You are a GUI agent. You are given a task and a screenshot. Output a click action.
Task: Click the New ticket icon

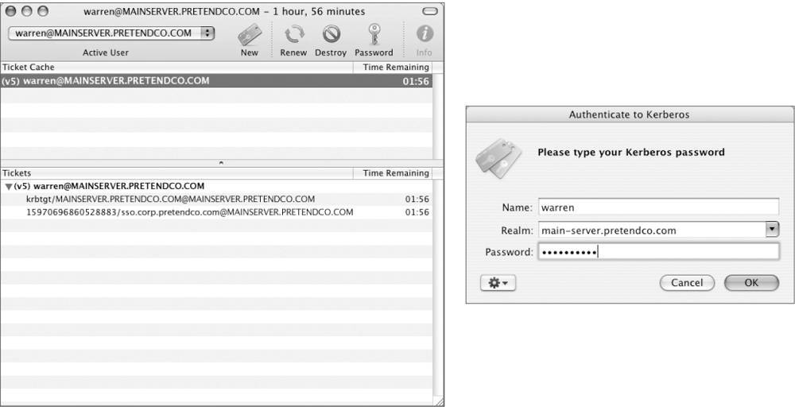pyautogui.click(x=250, y=36)
